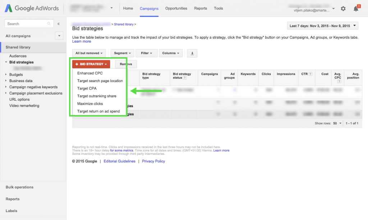Open the All campaigns dropdown arrow

coord(59,36)
